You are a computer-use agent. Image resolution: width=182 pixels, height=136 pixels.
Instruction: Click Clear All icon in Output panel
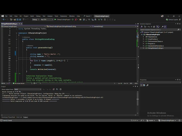(53, 89)
